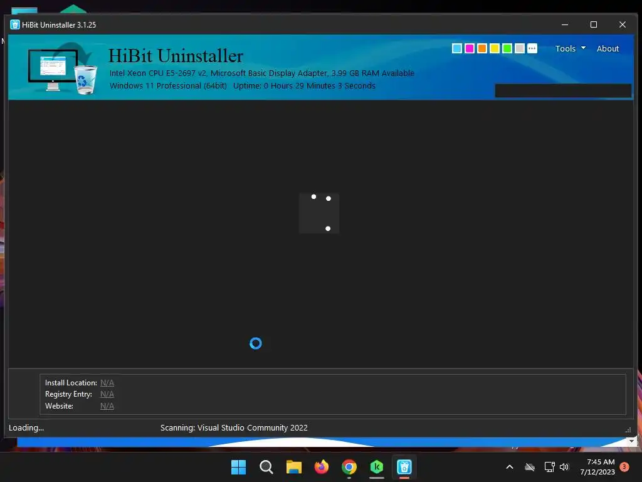Open the Tools dropdown menu

click(571, 48)
